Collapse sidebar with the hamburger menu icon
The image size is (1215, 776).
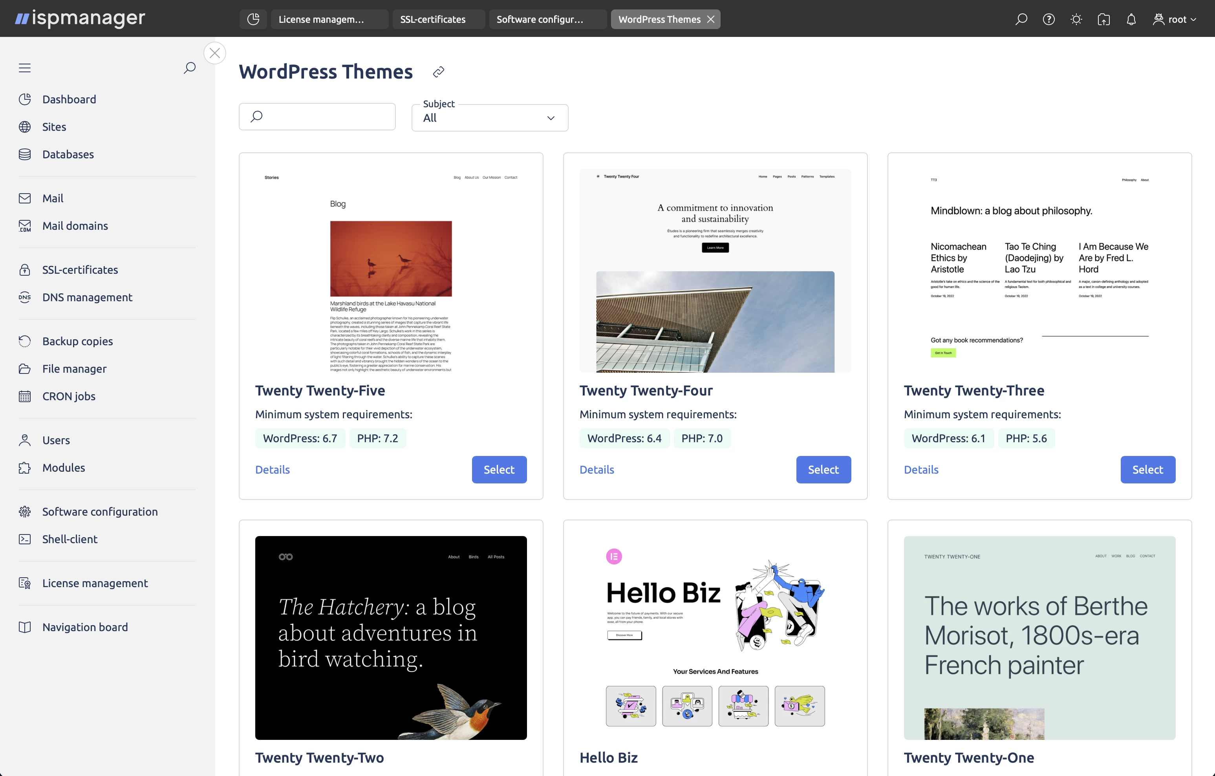click(25, 68)
